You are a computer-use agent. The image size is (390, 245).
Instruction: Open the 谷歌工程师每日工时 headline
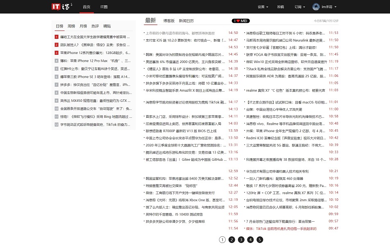pos(286,33)
